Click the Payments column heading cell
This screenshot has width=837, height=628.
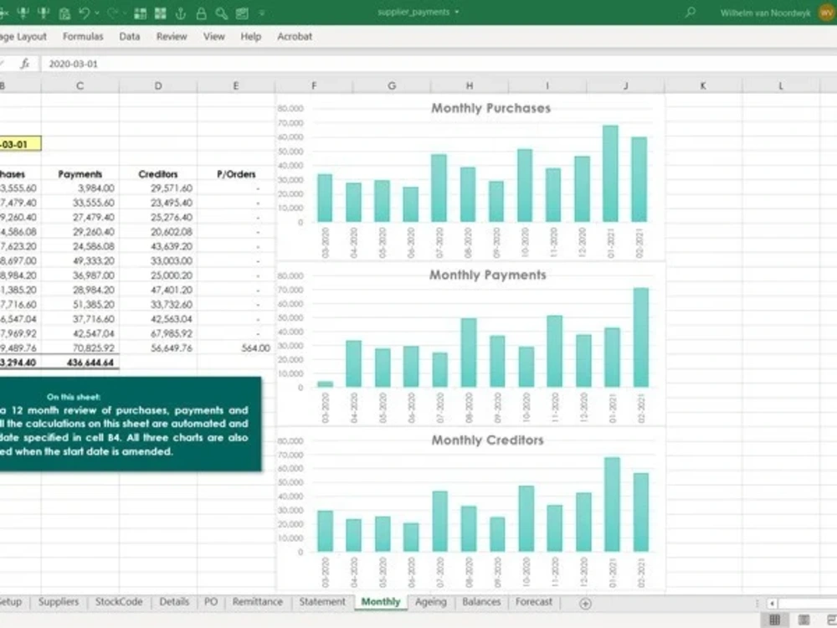click(80, 174)
